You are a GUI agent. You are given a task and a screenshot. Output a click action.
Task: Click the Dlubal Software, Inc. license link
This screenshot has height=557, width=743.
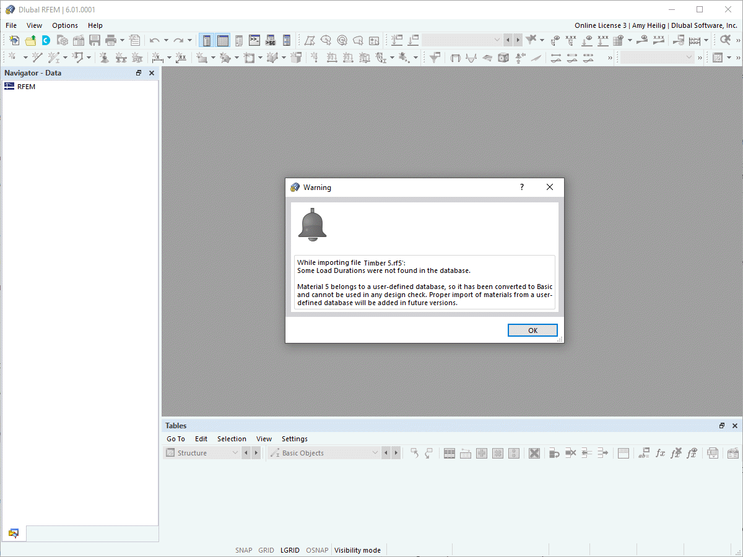[x=704, y=25]
